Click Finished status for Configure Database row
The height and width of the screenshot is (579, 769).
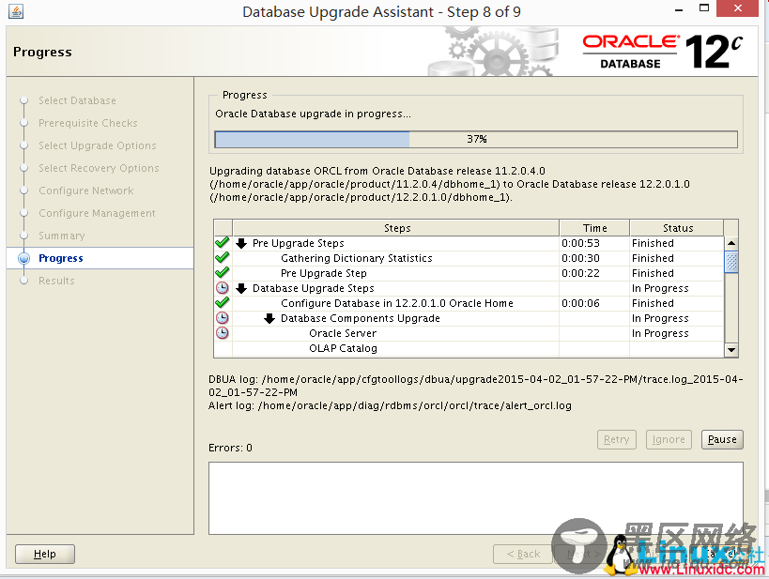click(x=653, y=303)
